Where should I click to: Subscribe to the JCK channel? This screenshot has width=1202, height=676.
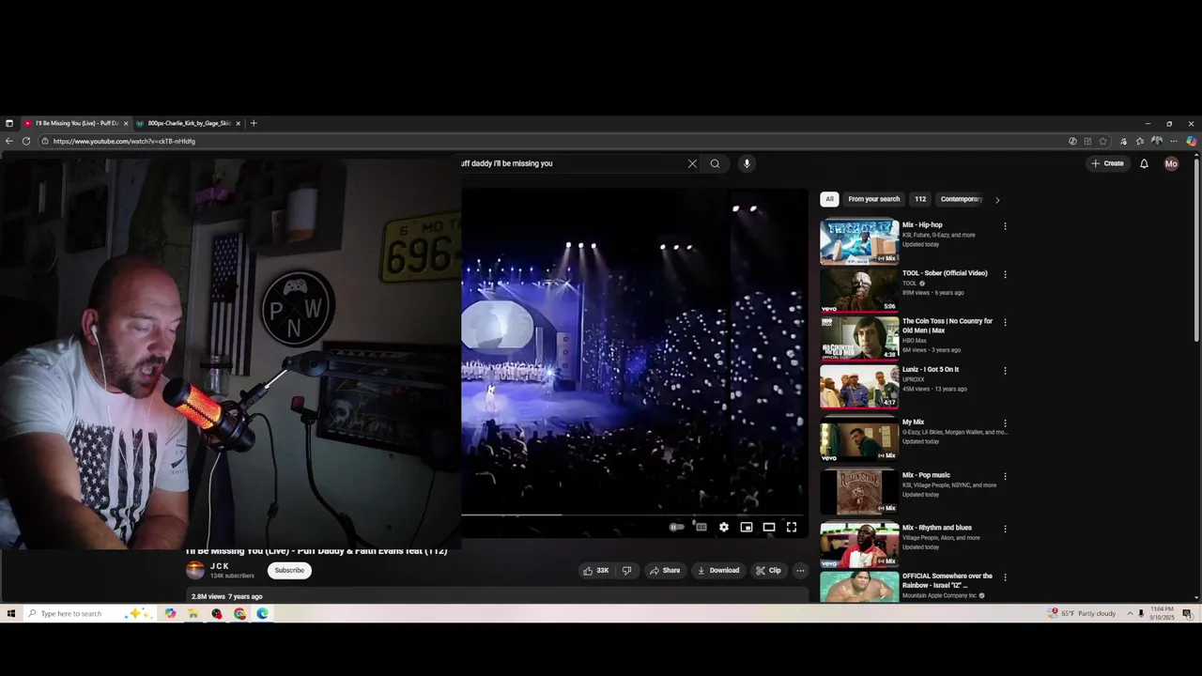click(289, 570)
